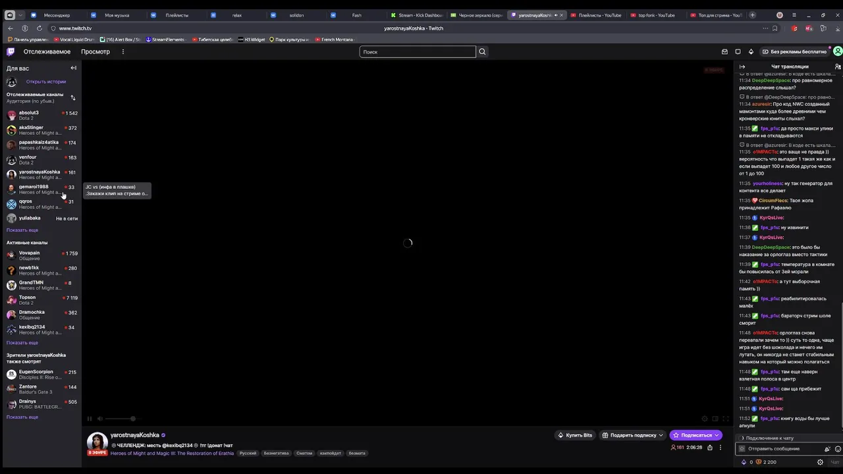Image resolution: width=843 pixels, height=474 pixels.
Task: Collapse the left sidebar arrow
Action: (73, 68)
